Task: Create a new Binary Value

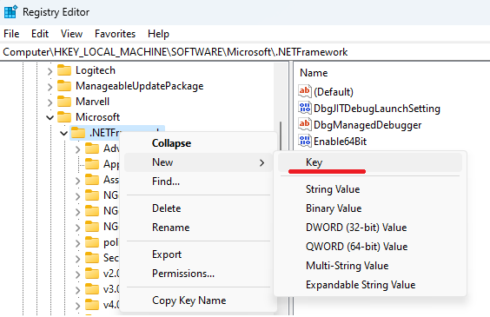Action: [x=370, y=208]
